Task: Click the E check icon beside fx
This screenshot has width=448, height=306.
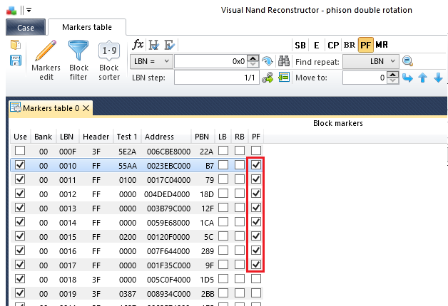Action: (x=170, y=45)
